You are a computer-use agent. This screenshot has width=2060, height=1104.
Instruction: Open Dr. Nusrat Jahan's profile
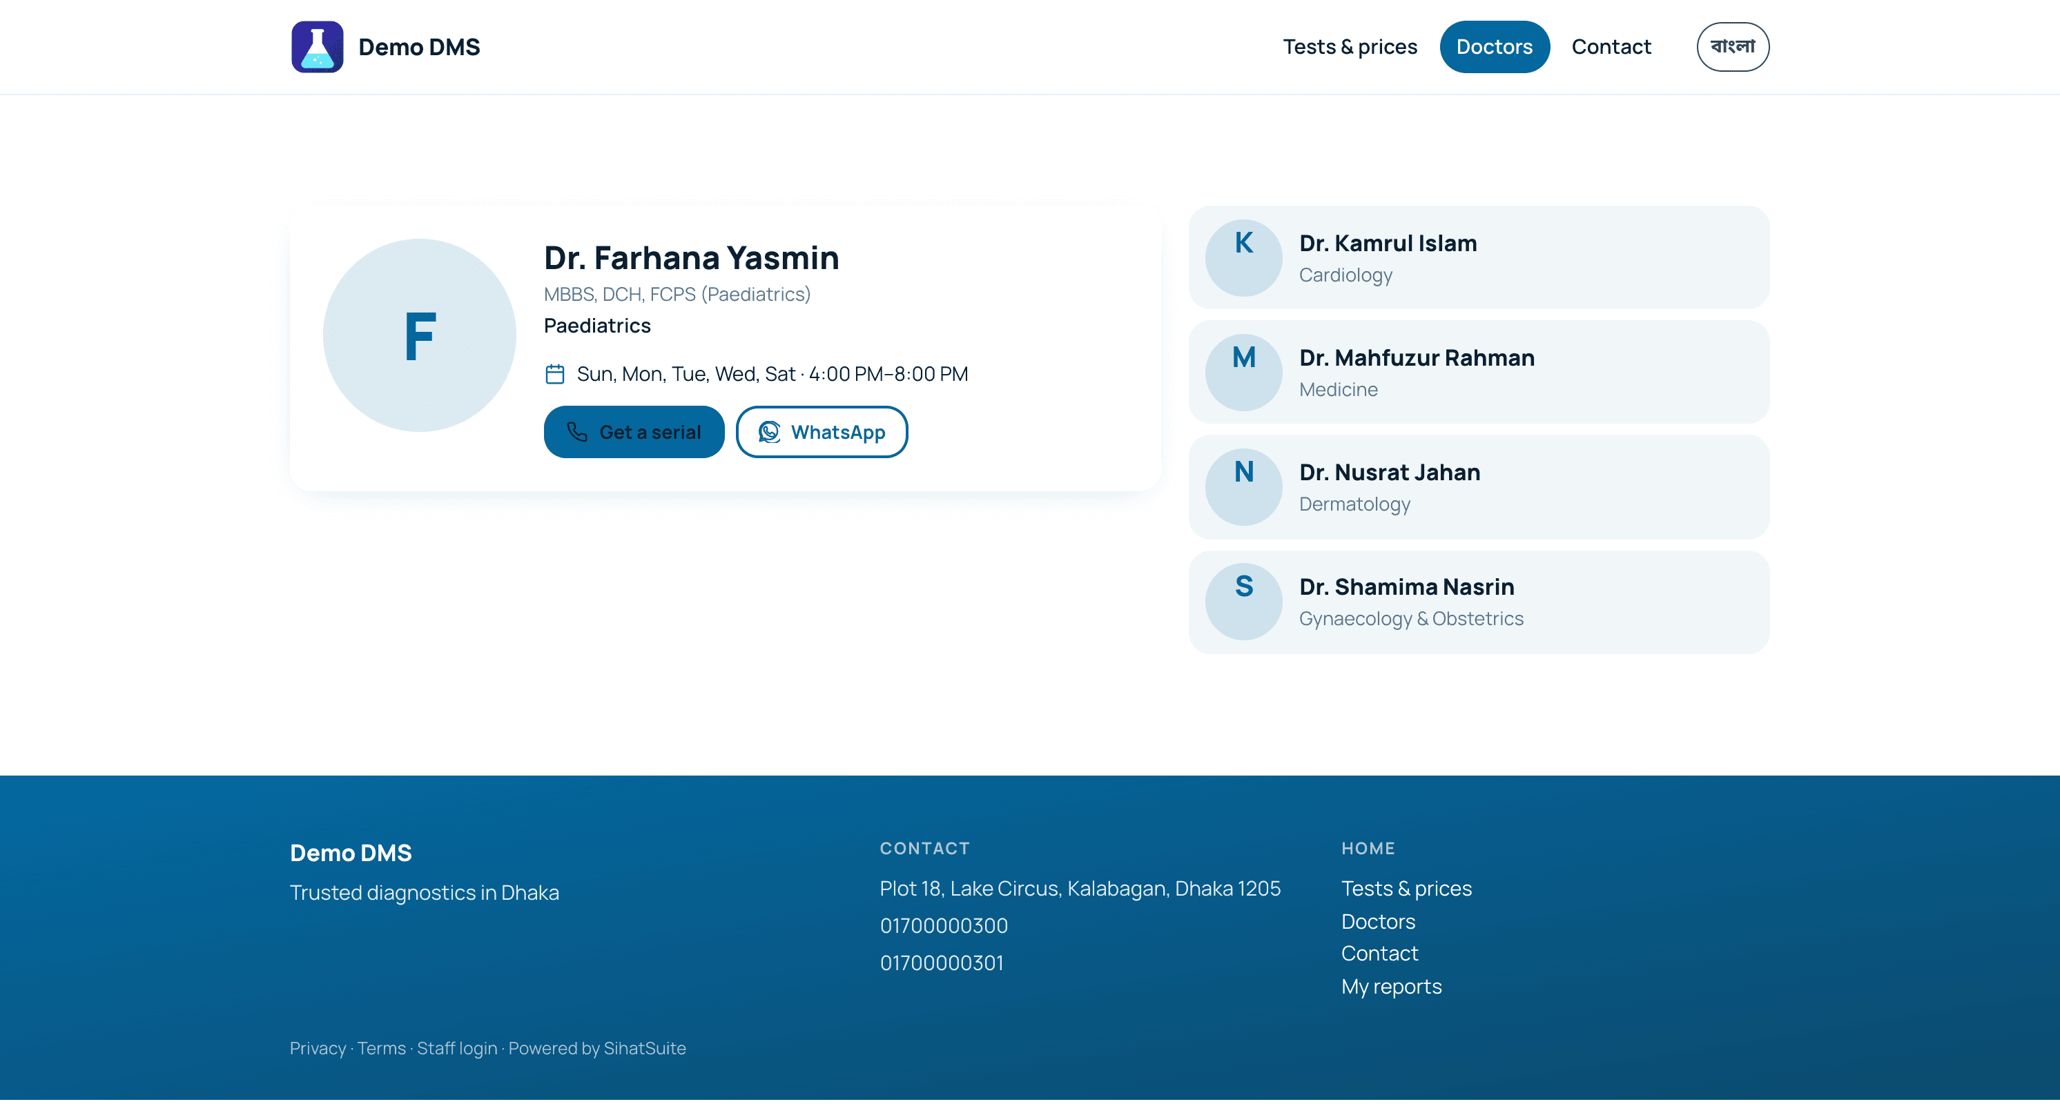point(1479,487)
